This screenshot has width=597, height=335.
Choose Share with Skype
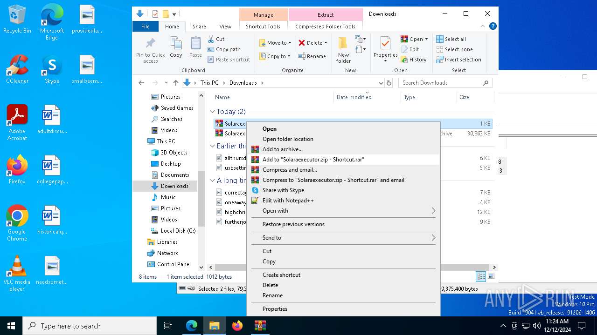(x=343, y=190)
